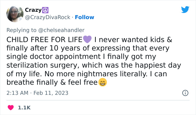Click the Twitter bird logo

185,10
